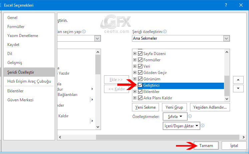Toggle the Veri tab checkbox

click(x=140, y=66)
